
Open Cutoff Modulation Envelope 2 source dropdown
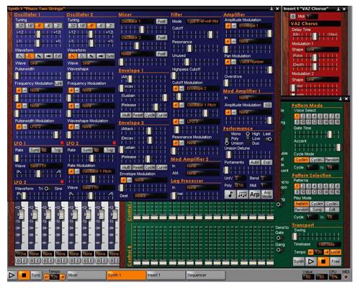pos(203,89)
